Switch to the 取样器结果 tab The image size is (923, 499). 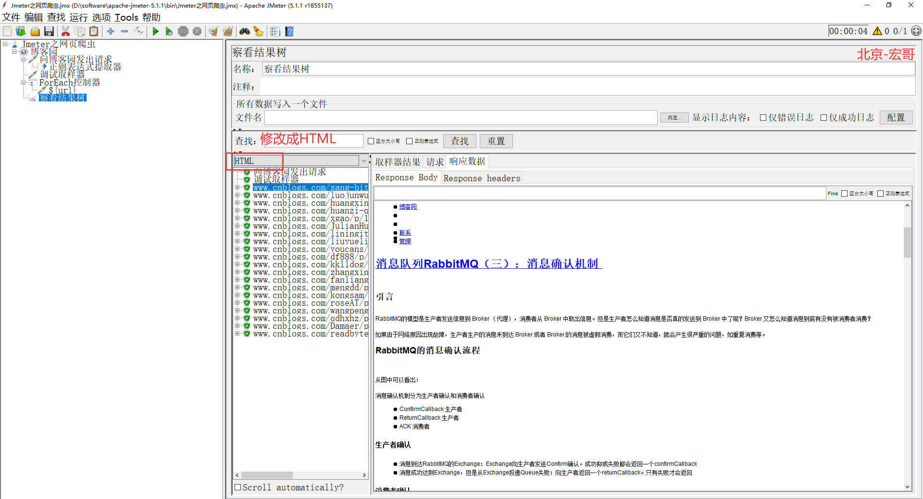point(398,162)
